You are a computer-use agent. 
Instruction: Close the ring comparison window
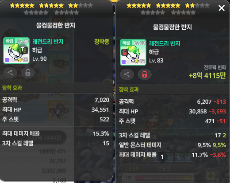222,8
